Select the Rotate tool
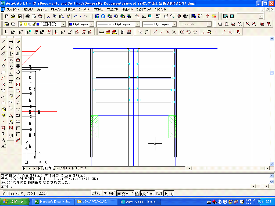The image size is (275, 206). (18, 78)
